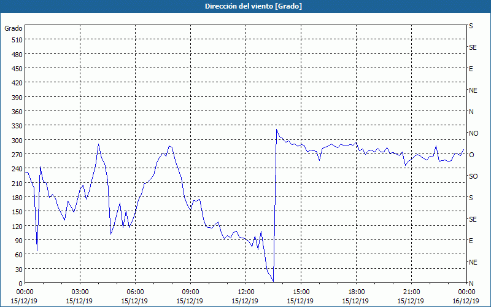Select the 360 y-axis tick label

17,112
